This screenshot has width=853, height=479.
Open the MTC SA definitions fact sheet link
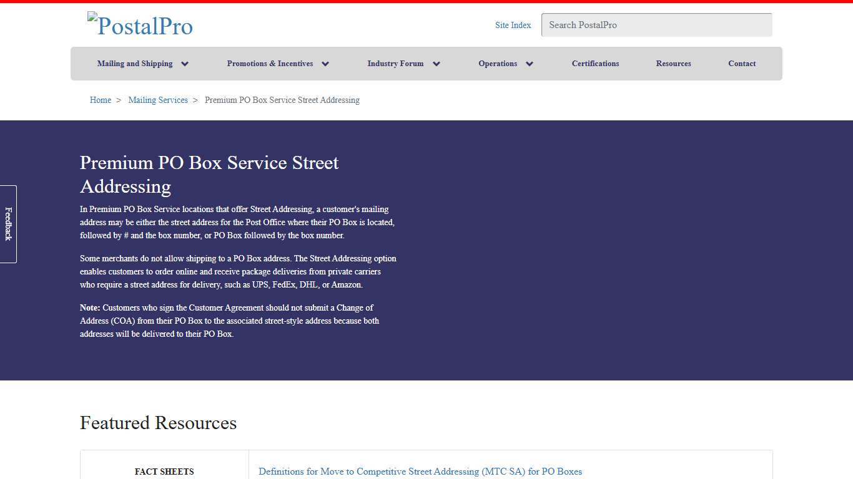420,472
